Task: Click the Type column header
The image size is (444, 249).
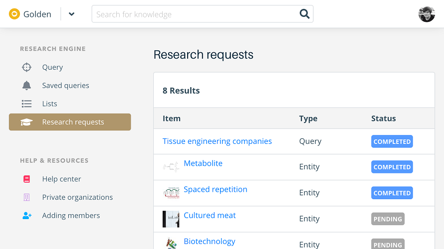Action: click(x=308, y=119)
